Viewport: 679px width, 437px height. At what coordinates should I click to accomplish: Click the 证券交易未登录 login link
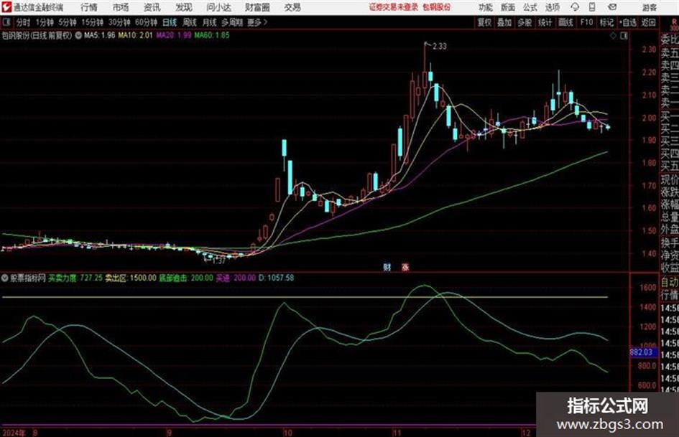(394, 7)
